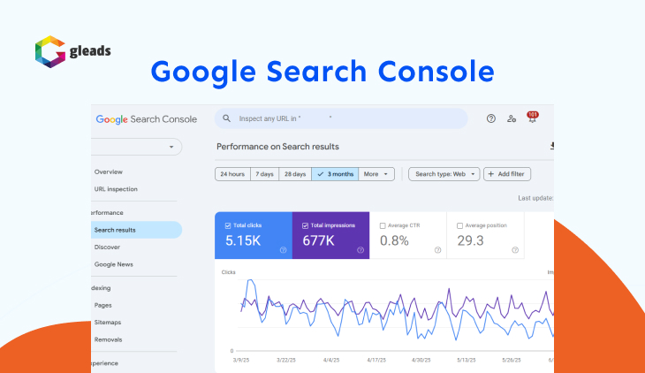
Task: Click the Add filter button
Action: coord(507,174)
